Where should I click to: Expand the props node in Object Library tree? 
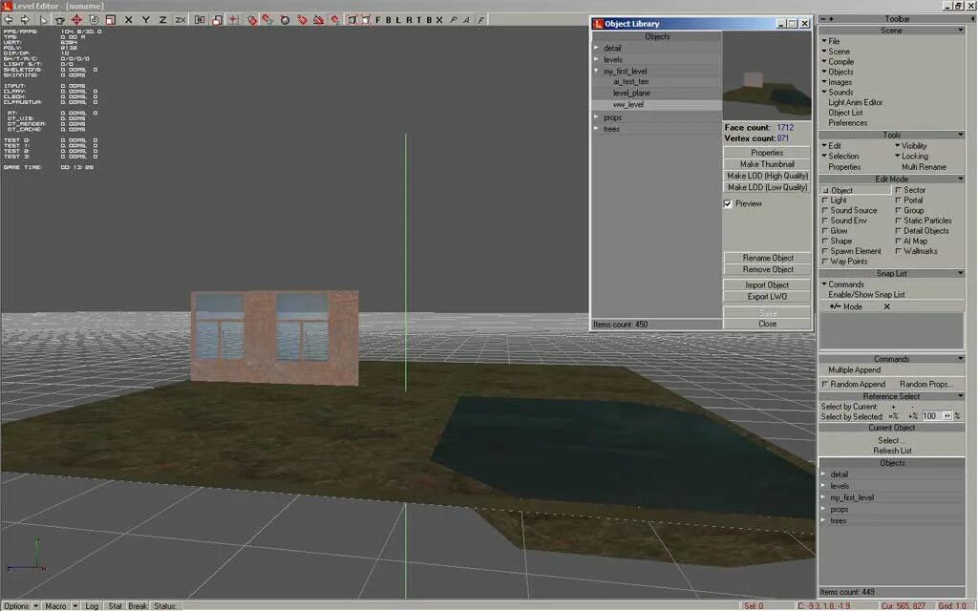[x=597, y=117]
